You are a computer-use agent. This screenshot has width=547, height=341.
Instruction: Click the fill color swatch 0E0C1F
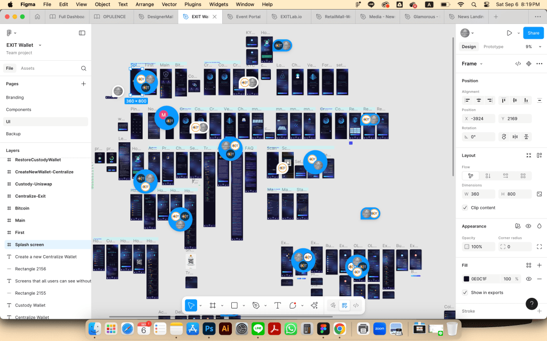[x=466, y=279]
